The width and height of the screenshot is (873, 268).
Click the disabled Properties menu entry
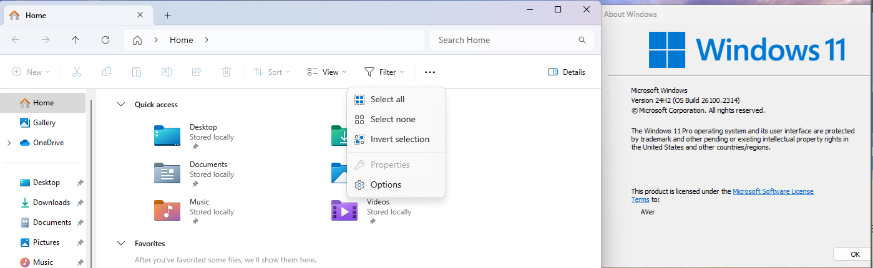pyautogui.click(x=396, y=165)
